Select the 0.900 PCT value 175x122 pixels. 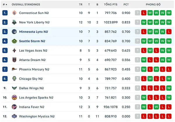(x=126, y=13)
